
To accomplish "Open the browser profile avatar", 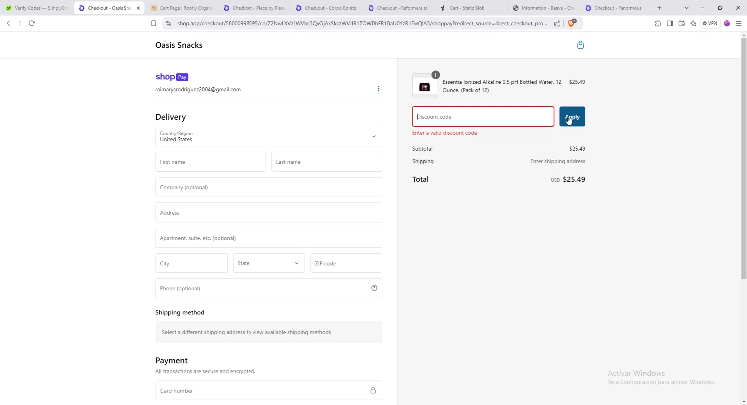I will (727, 23).
